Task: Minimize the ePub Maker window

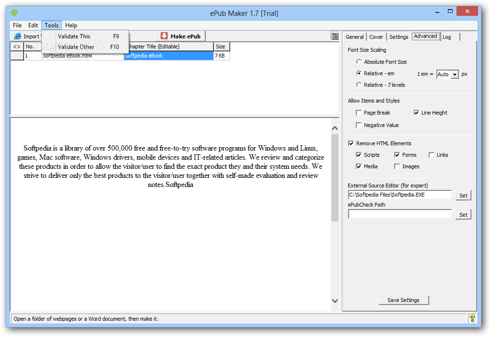Action: (x=437, y=12)
